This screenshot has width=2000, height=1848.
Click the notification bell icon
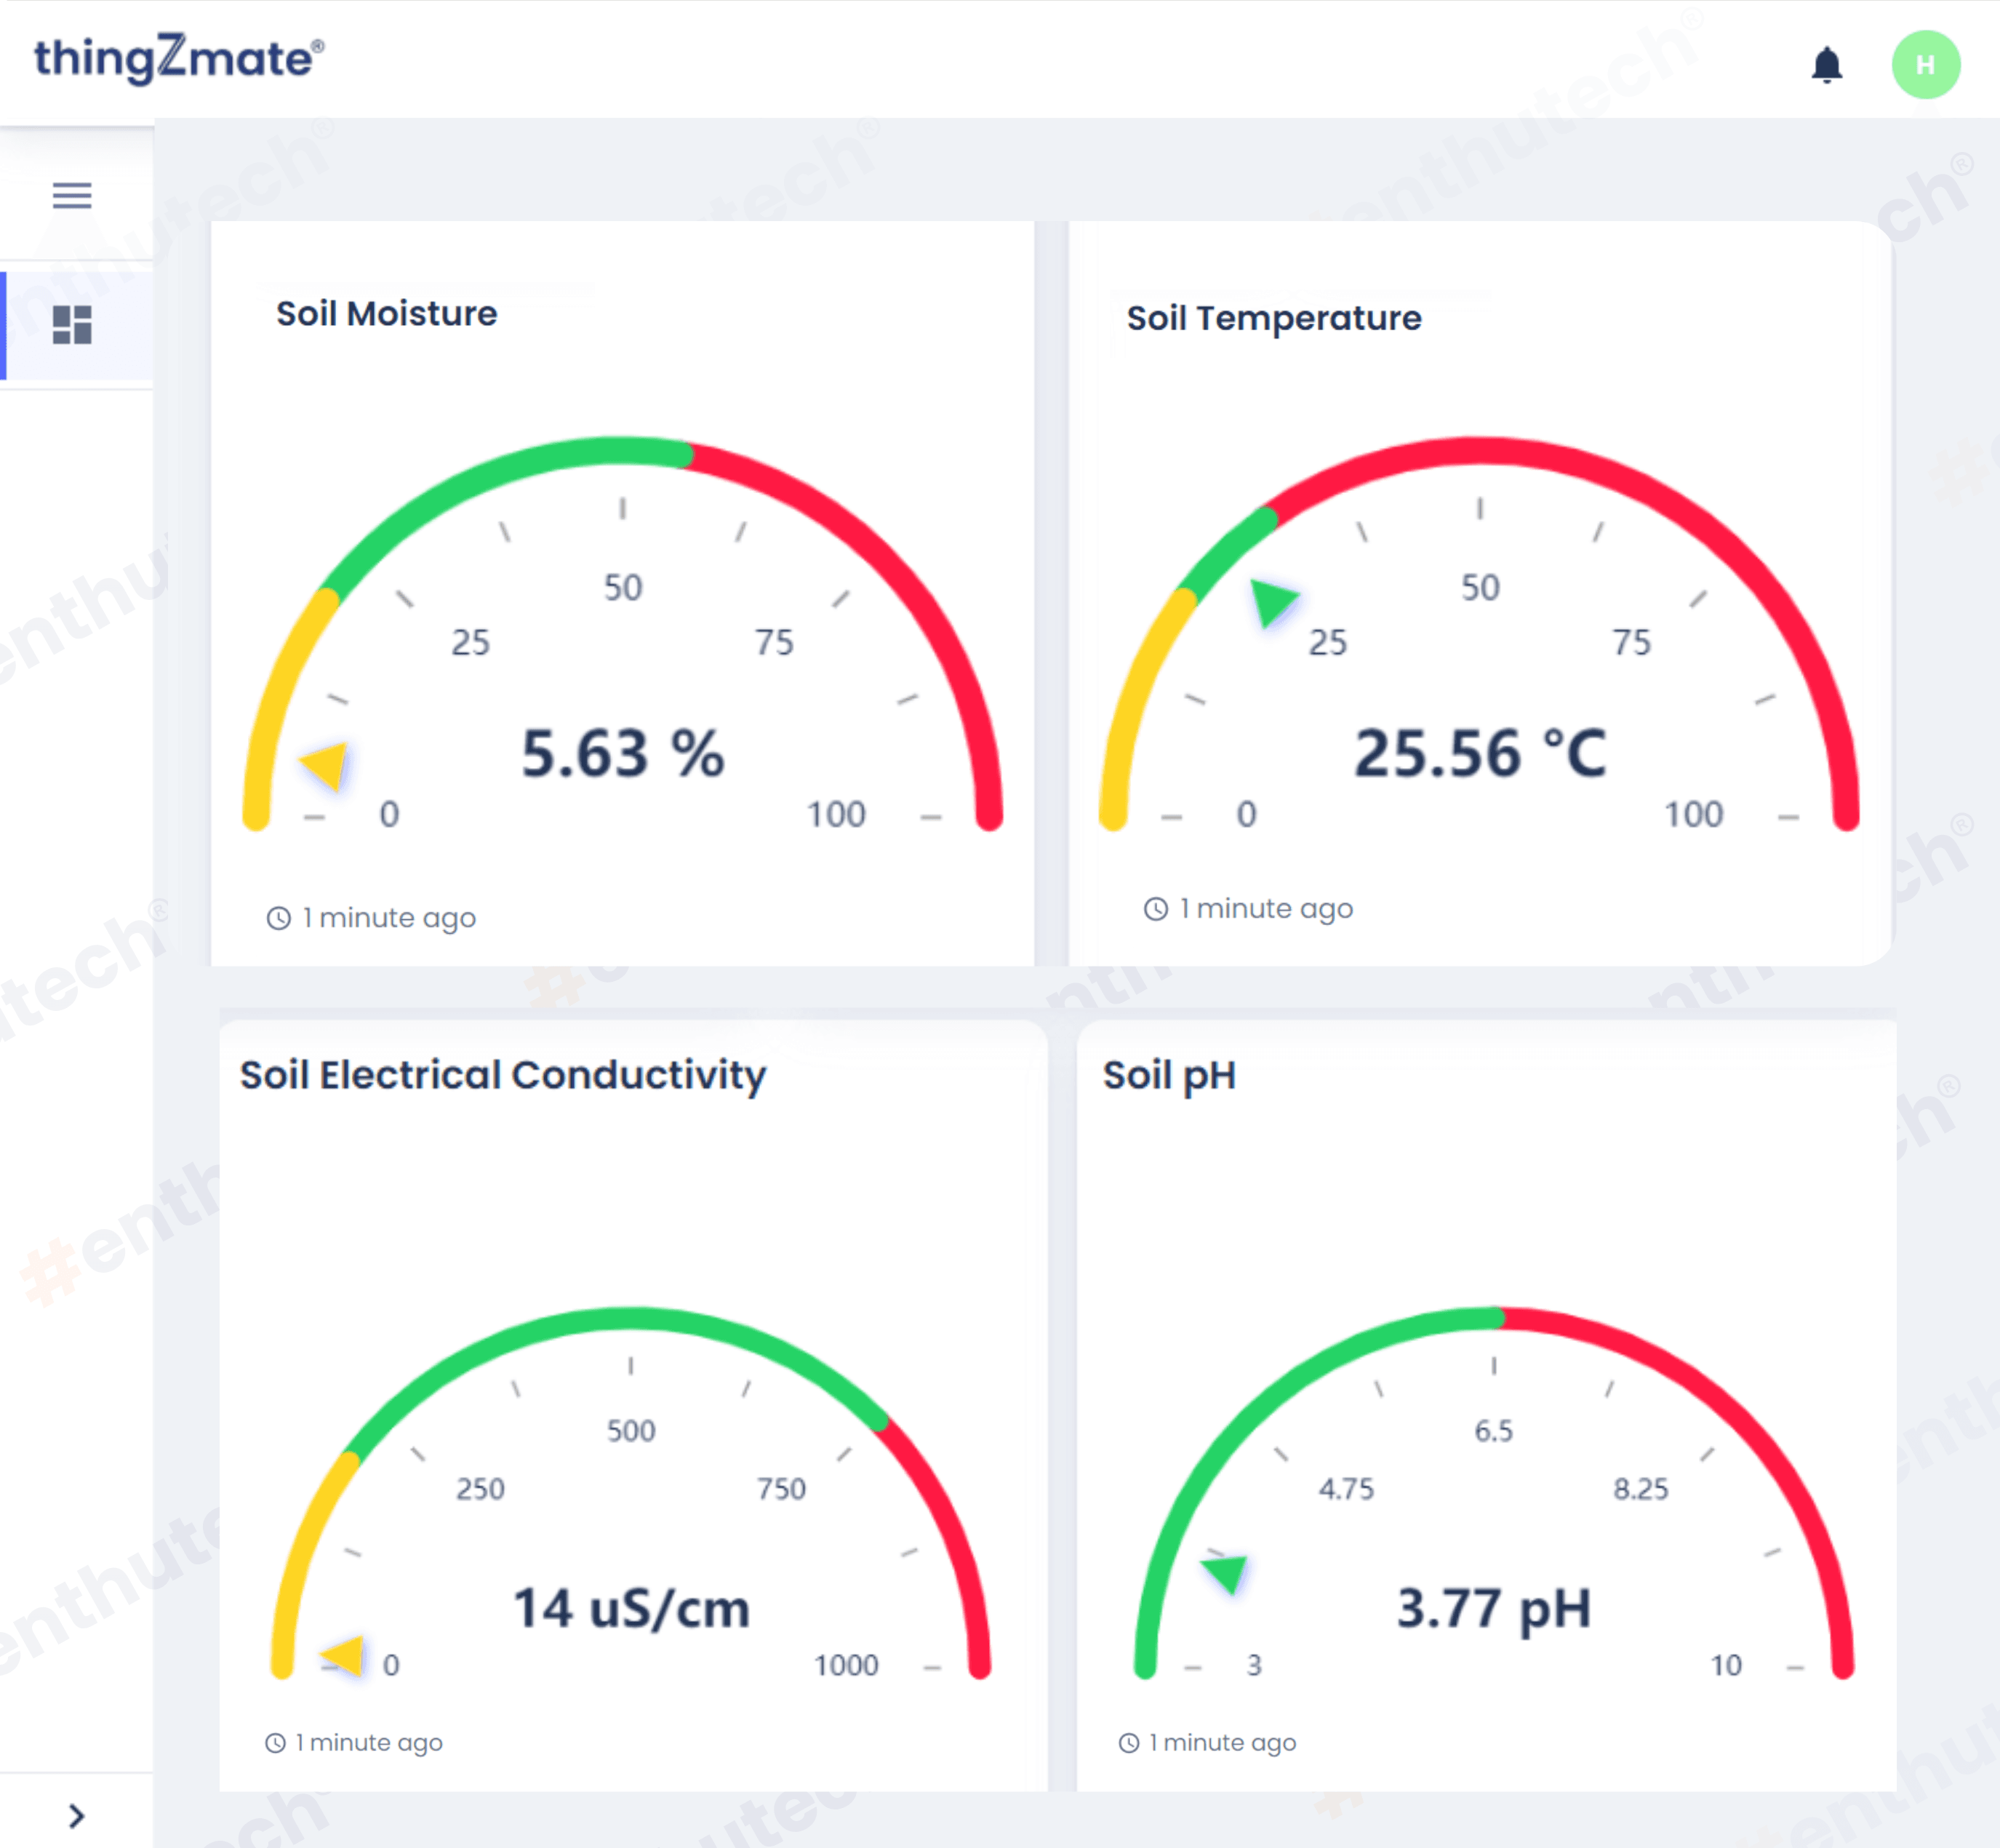coord(1826,66)
